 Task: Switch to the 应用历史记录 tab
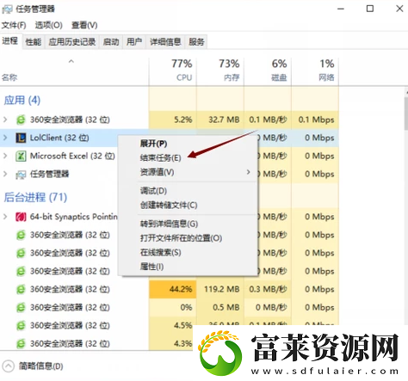(x=72, y=42)
